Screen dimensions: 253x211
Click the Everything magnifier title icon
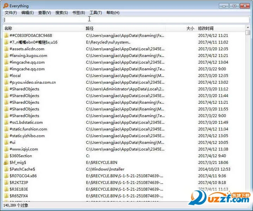6,6
